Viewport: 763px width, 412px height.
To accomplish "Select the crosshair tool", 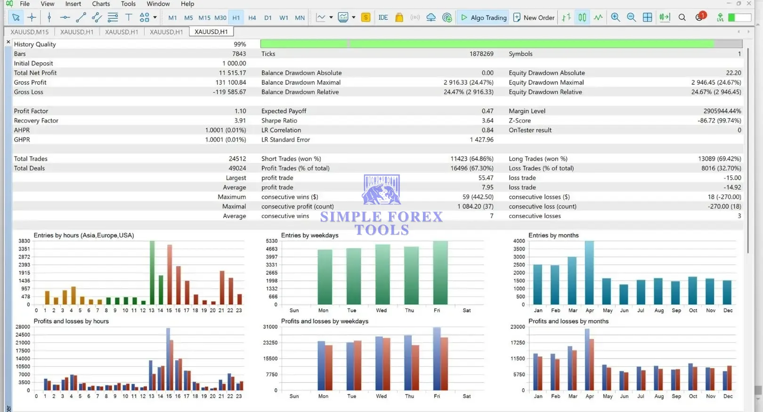I will pos(32,17).
